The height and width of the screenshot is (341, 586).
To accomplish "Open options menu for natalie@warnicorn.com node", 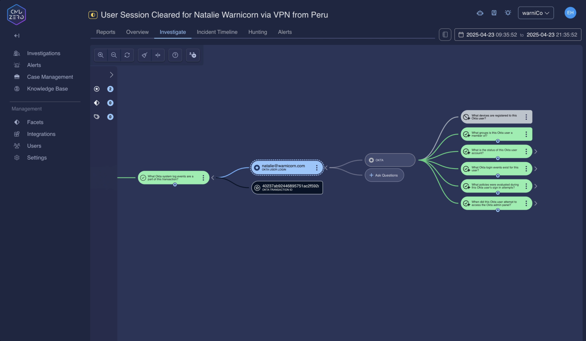I will (x=317, y=168).
